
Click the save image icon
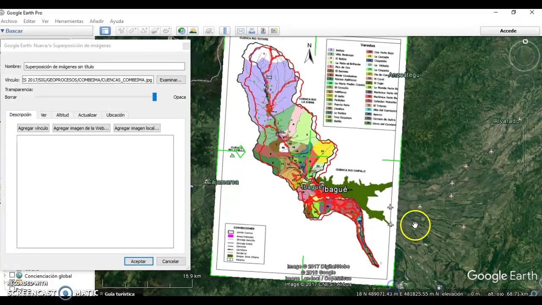click(x=263, y=31)
